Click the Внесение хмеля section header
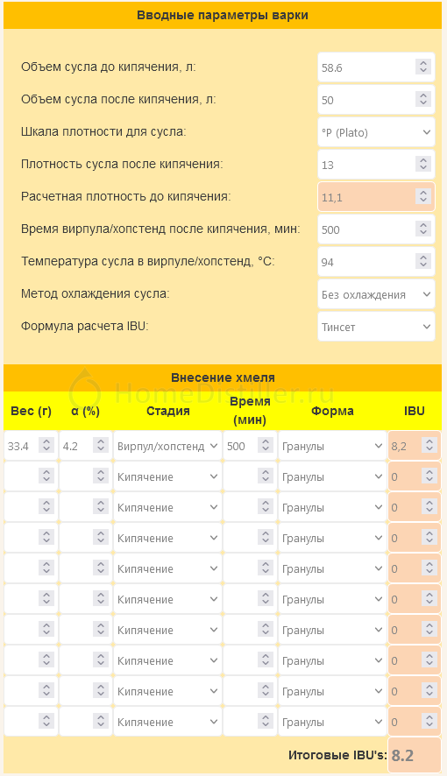447x776 pixels. point(223,377)
